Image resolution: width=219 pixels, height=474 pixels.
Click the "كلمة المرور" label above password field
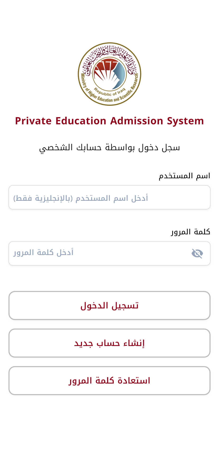pos(190,232)
